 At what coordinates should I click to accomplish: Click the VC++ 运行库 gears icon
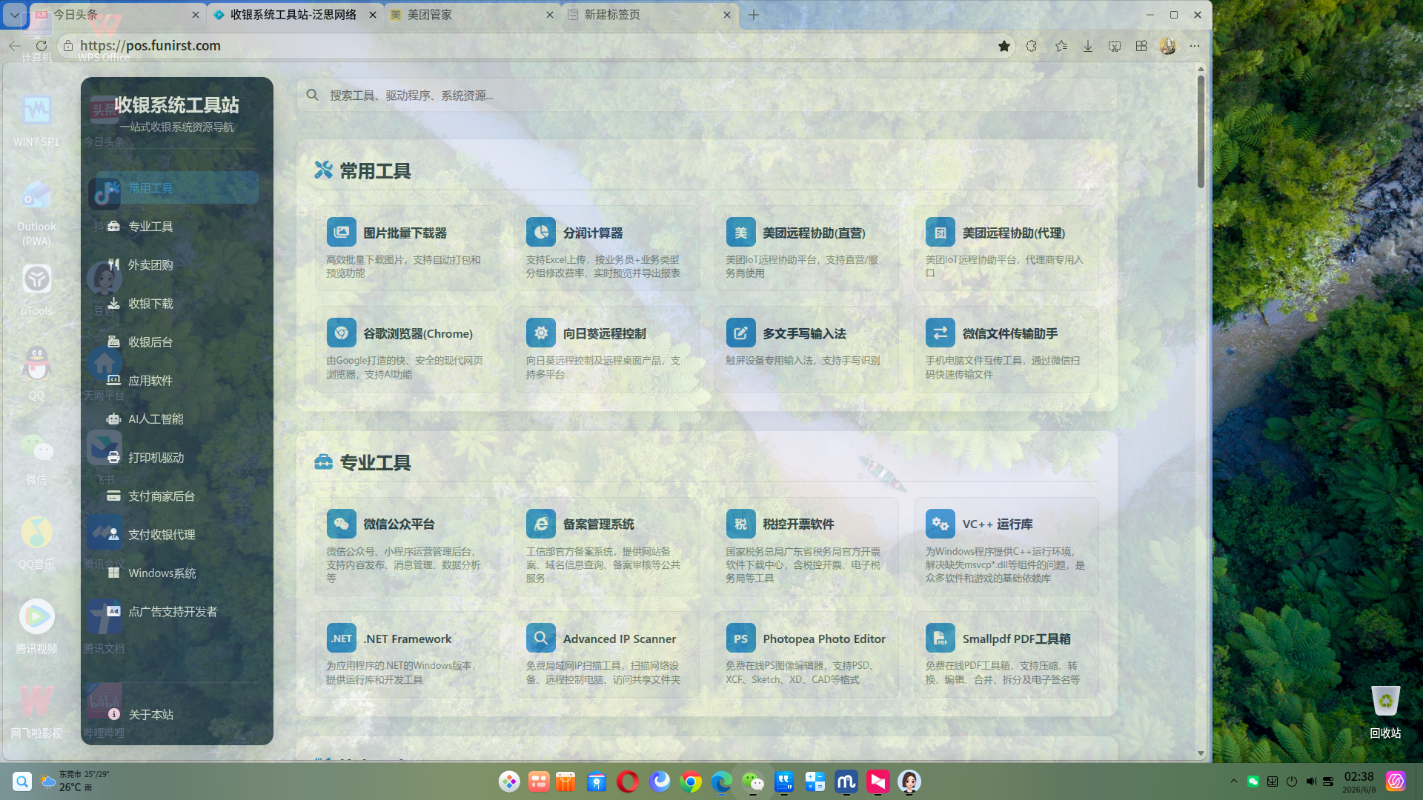pos(940,524)
